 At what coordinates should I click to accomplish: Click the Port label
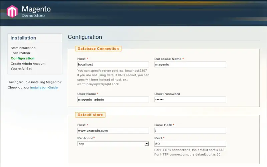click(158, 138)
